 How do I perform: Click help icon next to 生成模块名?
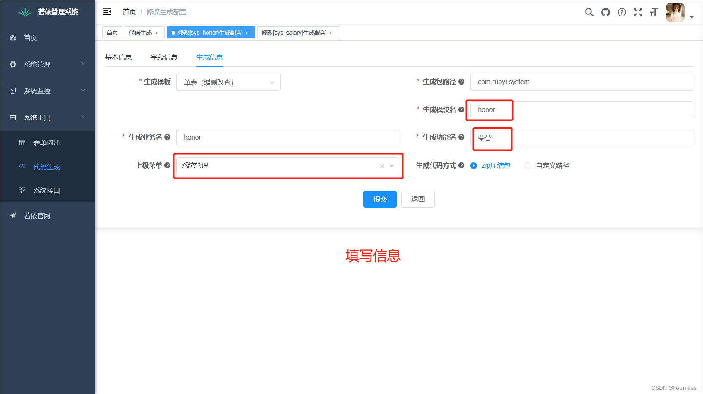click(x=461, y=109)
